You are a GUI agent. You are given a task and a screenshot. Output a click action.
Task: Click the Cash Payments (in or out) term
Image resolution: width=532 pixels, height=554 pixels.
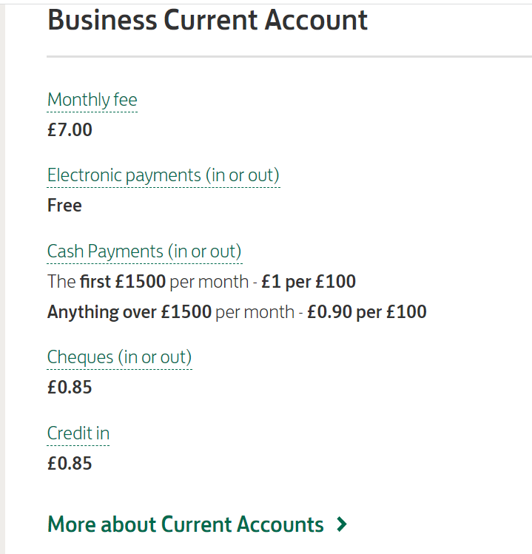point(144,251)
